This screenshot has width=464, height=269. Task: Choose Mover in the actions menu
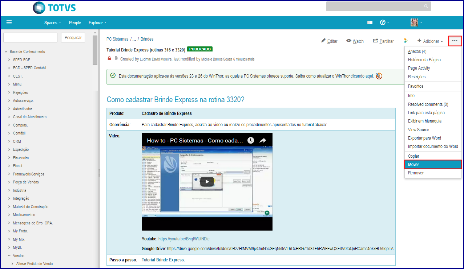tap(433, 165)
